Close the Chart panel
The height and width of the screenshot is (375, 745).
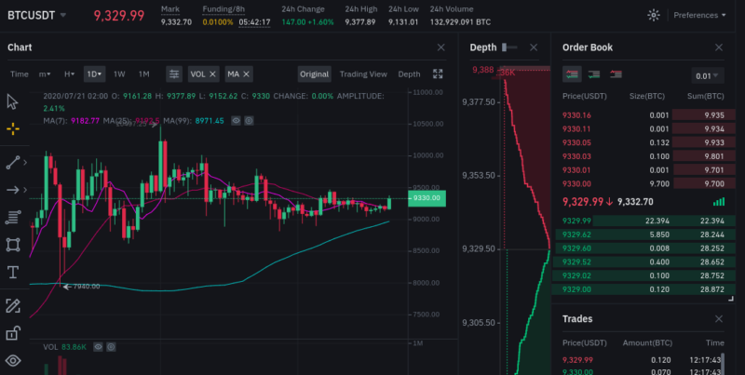tap(440, 47)
